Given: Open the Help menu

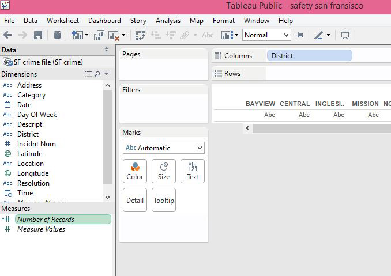Looking at the screenshot, I should coord(285,21).
